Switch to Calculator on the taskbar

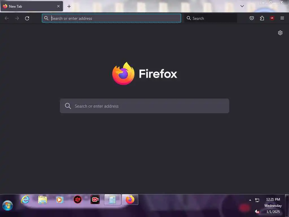(113, 199)
